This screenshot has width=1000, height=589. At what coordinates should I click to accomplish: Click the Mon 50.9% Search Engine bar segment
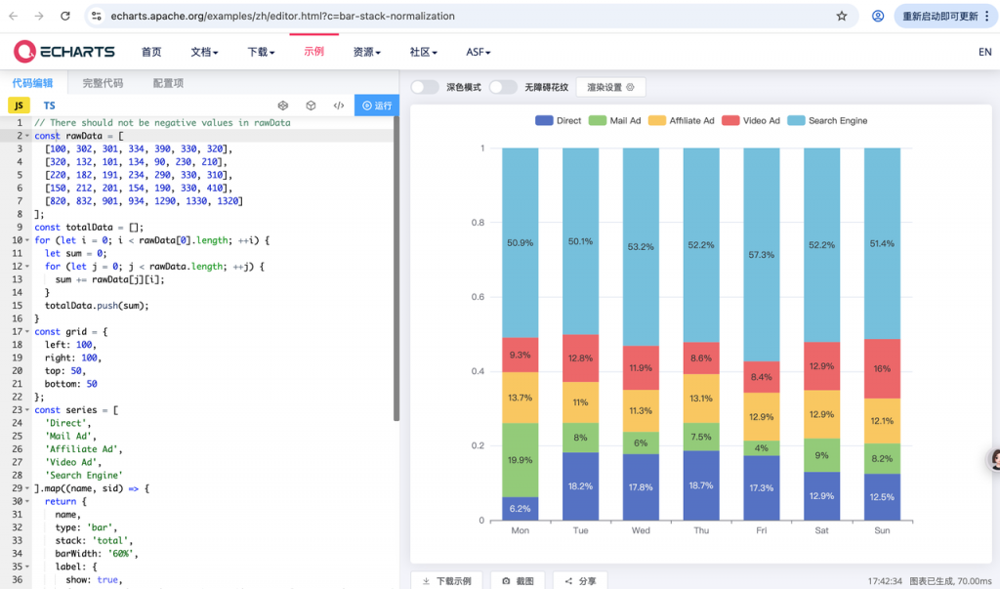[x=521, y=243]
